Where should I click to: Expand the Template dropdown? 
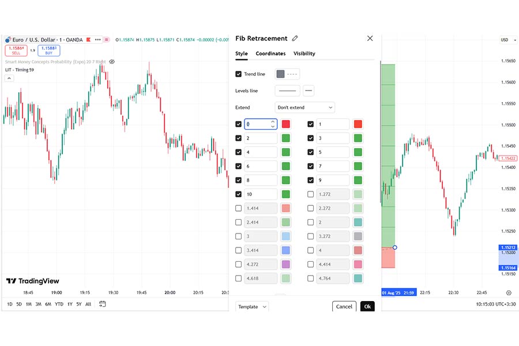(x=252, y=307)
